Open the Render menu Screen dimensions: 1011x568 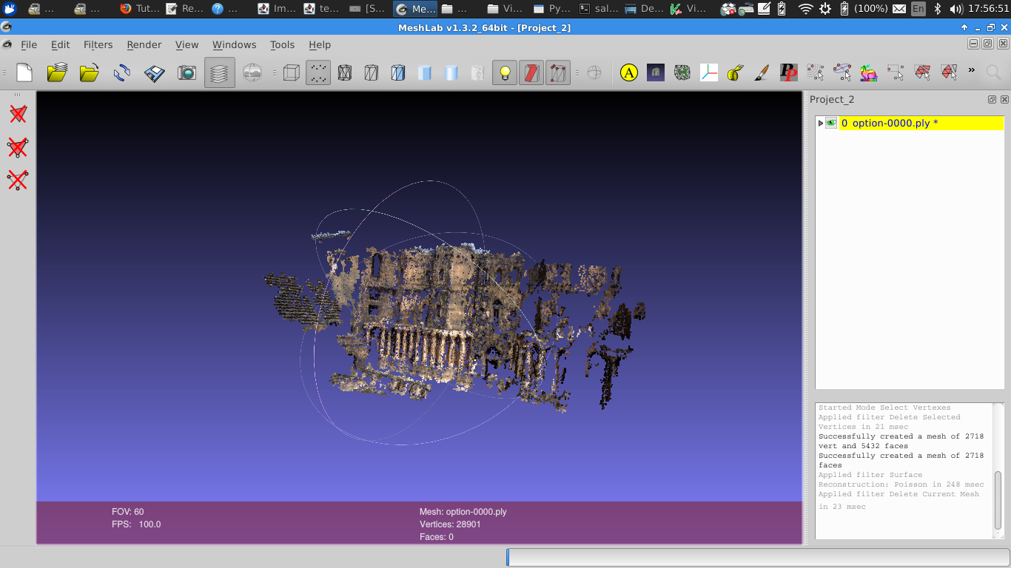(144, 44)
